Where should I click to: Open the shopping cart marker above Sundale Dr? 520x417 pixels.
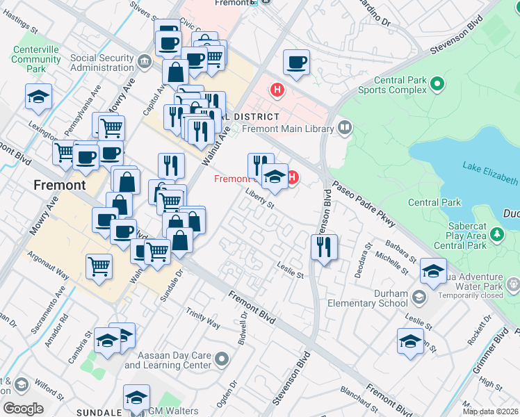click(x=158, y=252)
